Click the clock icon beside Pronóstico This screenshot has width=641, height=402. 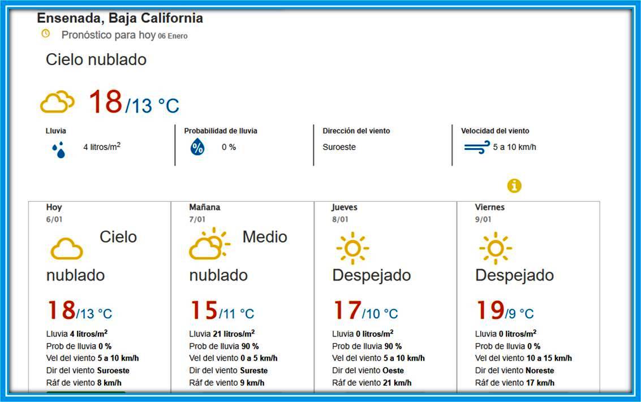(46, 34)
